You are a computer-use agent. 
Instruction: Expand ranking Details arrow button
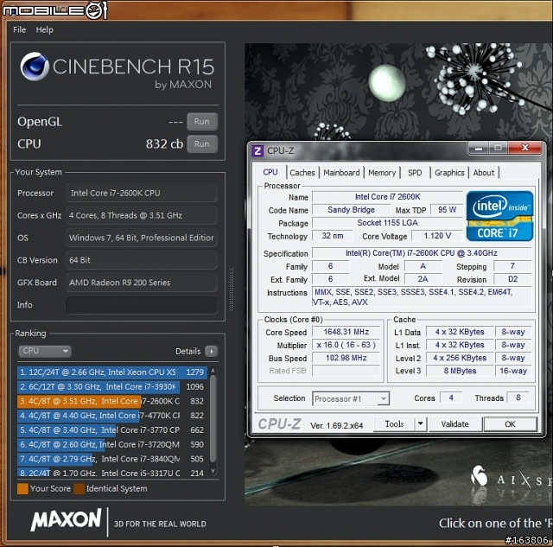pos(211,351)
